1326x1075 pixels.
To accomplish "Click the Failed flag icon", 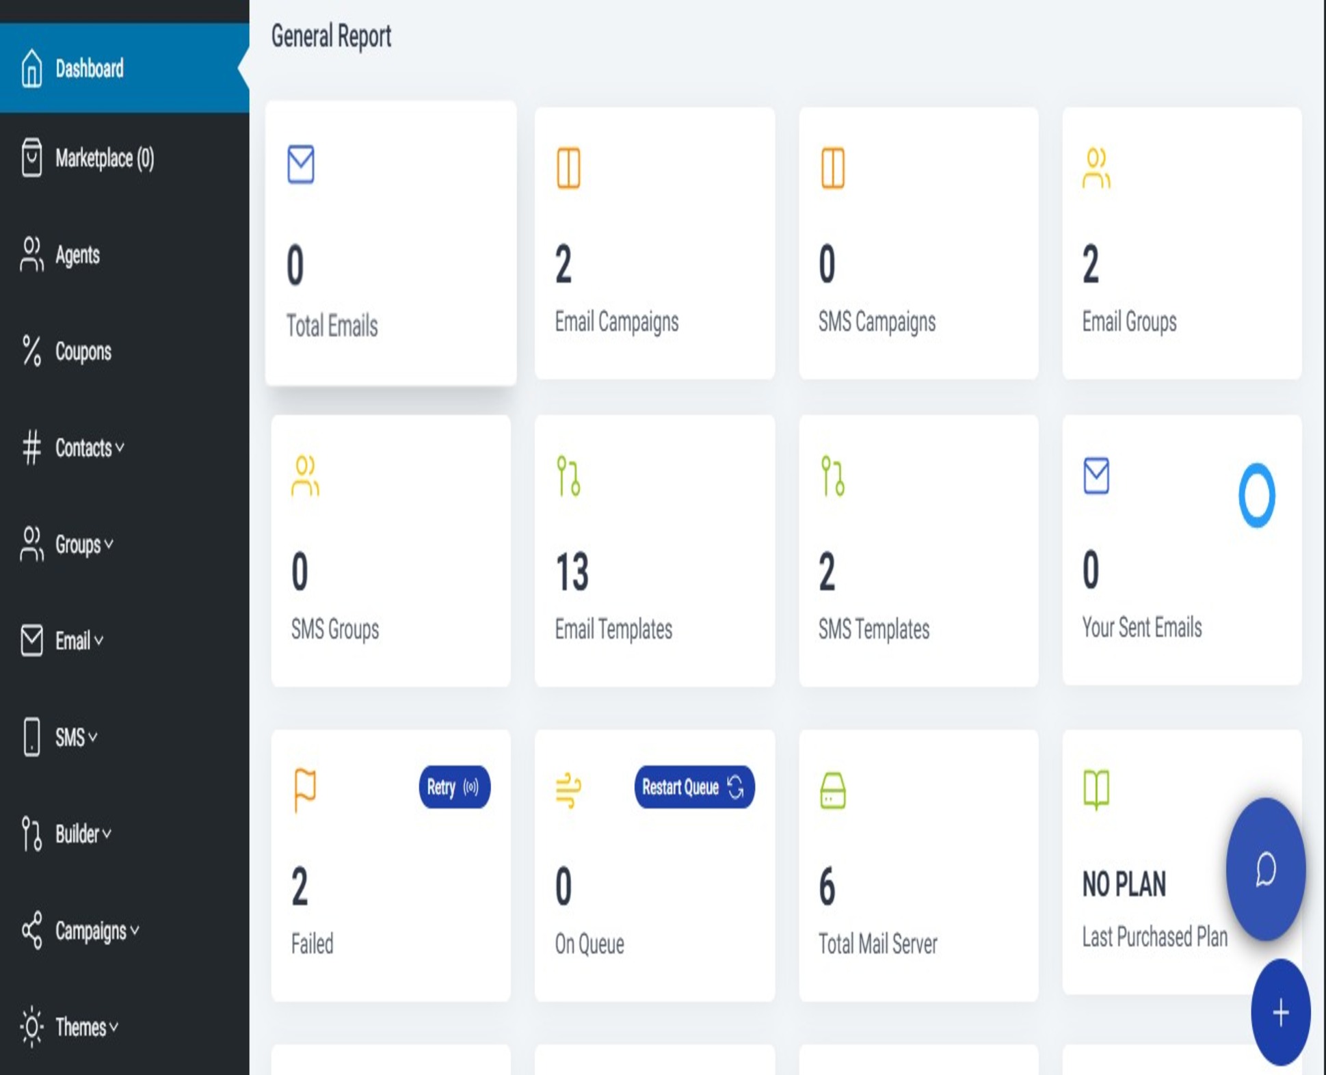I will pos(305,789).
